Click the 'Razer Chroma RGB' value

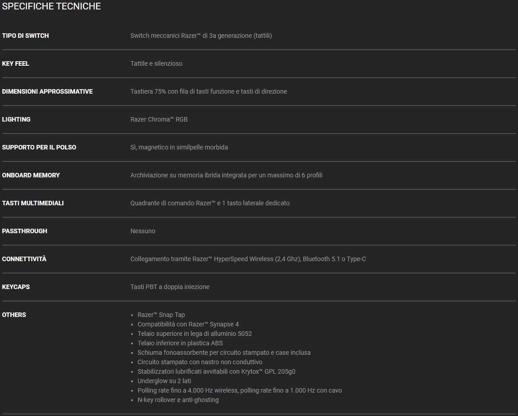pos(159,119)
